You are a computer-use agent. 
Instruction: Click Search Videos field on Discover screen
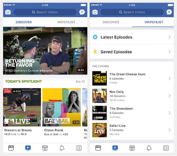pos(45,12)
